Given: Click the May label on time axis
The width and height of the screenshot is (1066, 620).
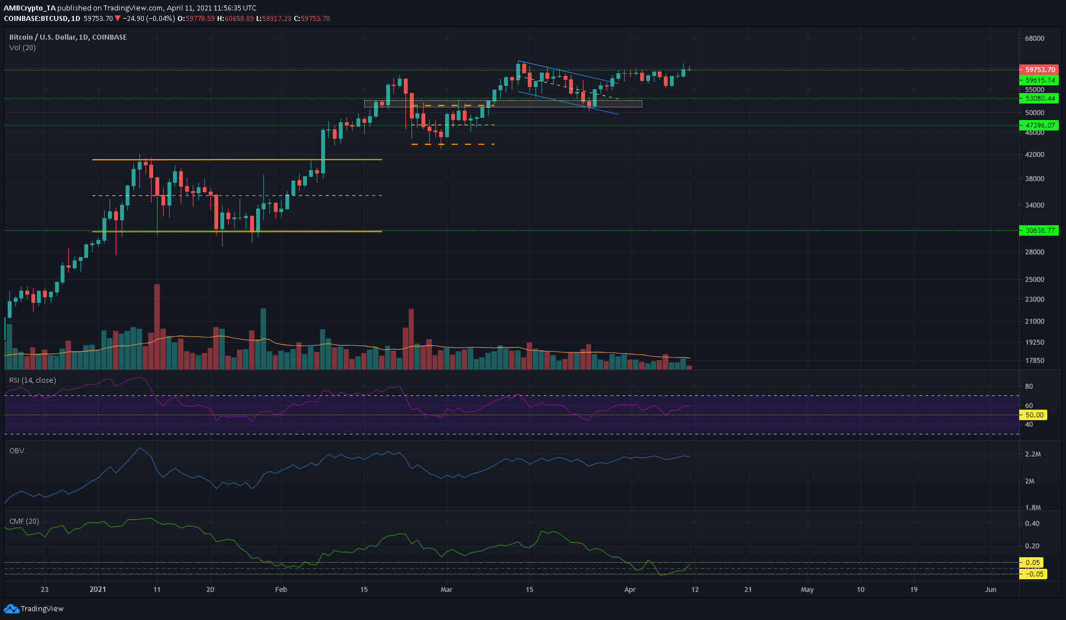Looking at the screenshot, I should [807, 590].
